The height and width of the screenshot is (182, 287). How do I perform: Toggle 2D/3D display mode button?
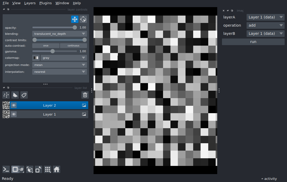pos(18,169)
